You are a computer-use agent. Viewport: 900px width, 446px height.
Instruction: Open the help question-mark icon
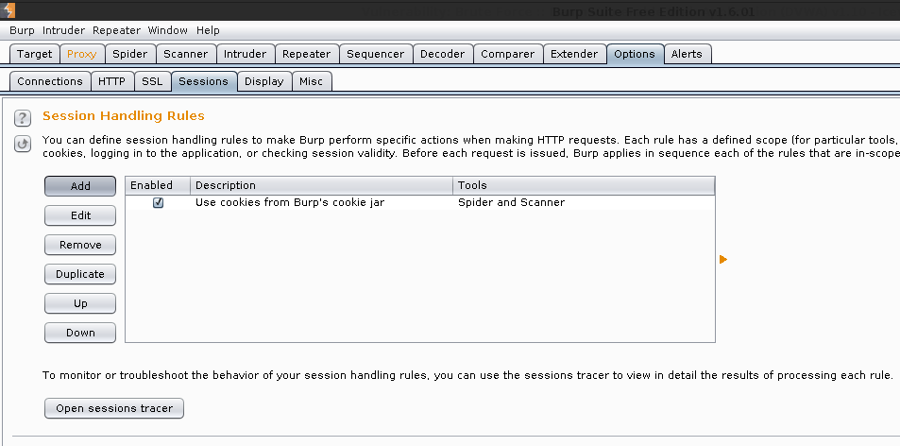(x=23, y=119)
